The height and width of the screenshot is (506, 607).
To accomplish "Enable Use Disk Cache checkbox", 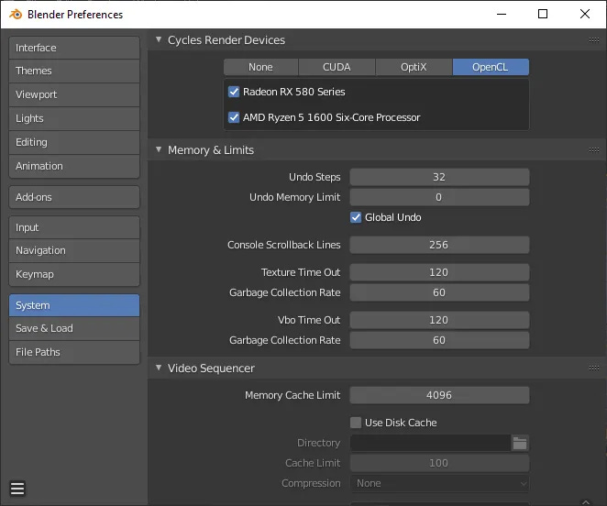I will [356, 423].
